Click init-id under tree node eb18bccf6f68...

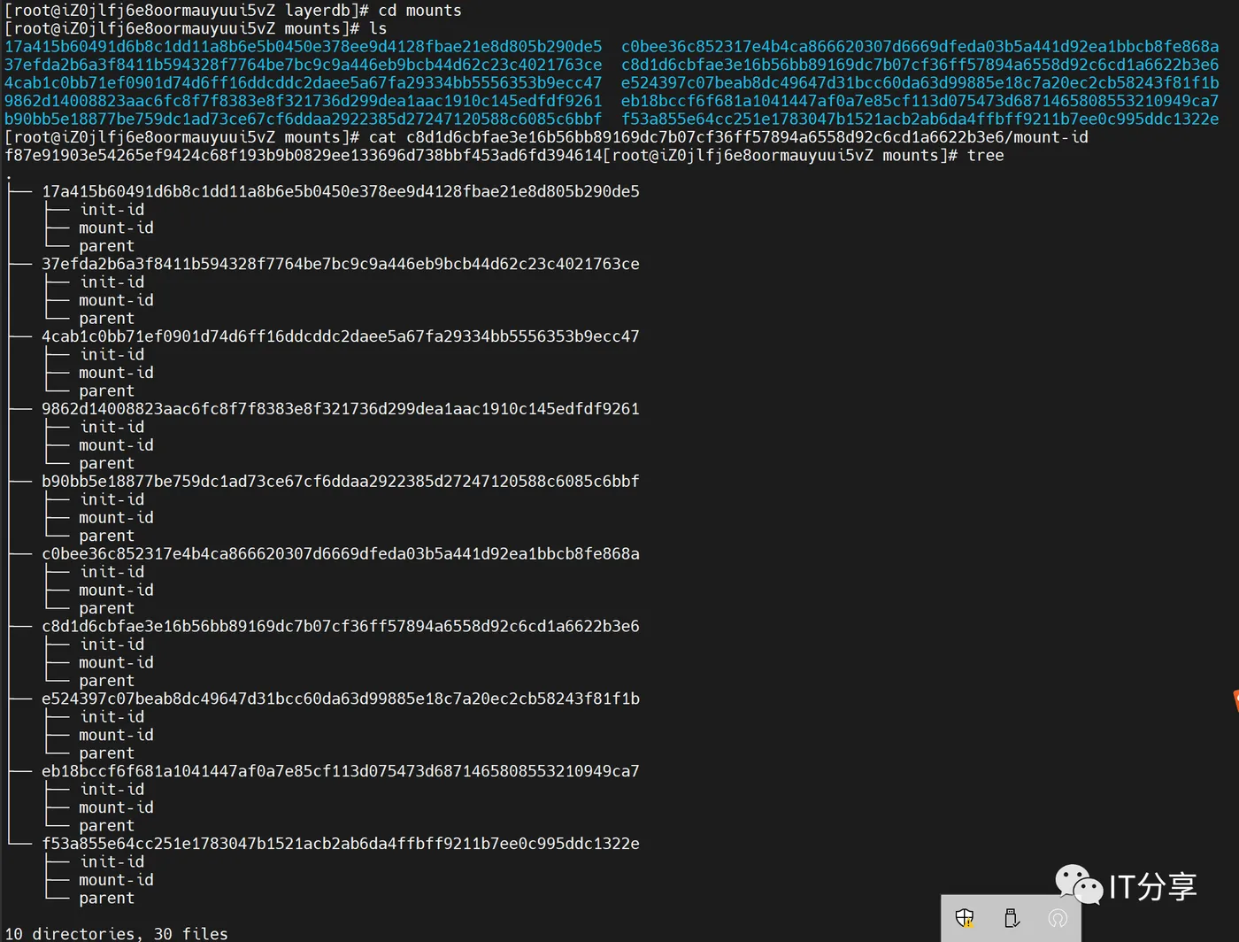(112, 790)
